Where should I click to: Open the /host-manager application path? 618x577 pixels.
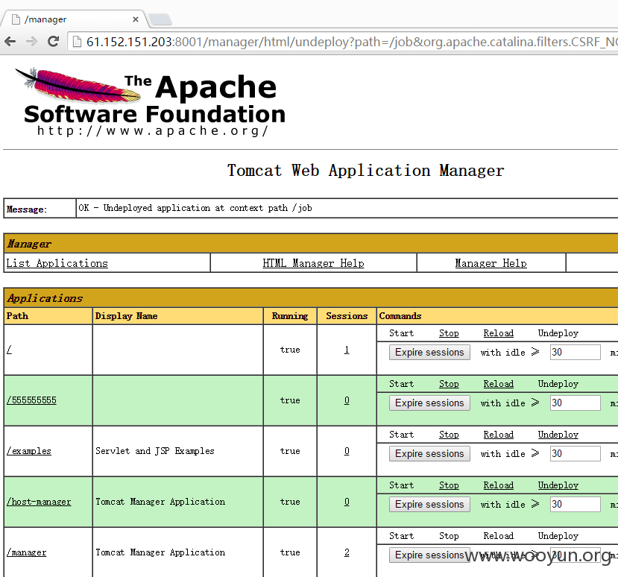(39, 502)
